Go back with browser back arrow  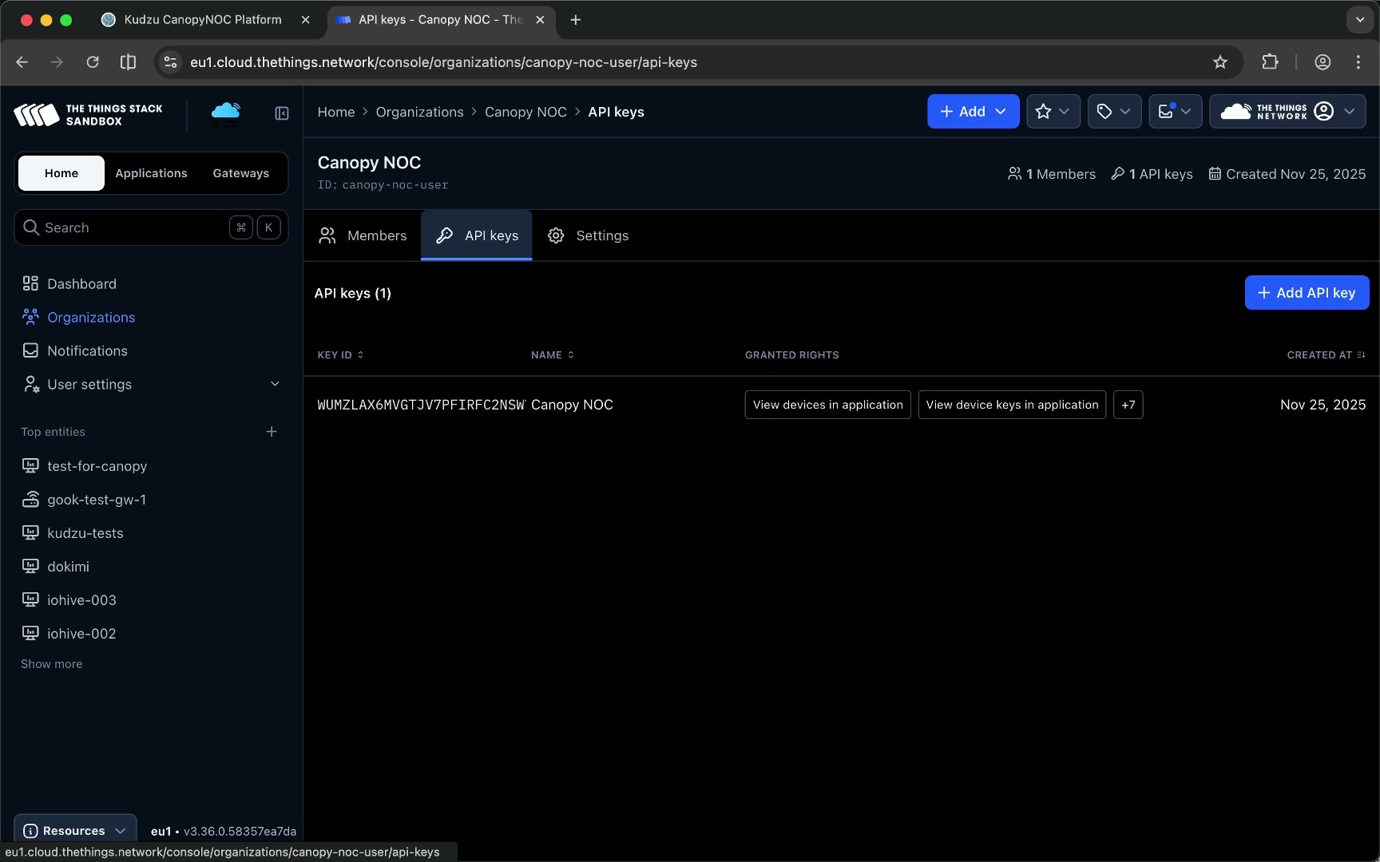point(22,62)
